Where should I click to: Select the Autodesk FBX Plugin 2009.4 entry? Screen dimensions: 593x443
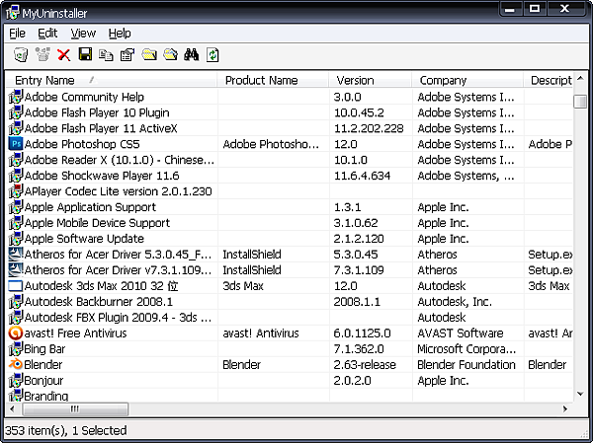coord(118,318)
